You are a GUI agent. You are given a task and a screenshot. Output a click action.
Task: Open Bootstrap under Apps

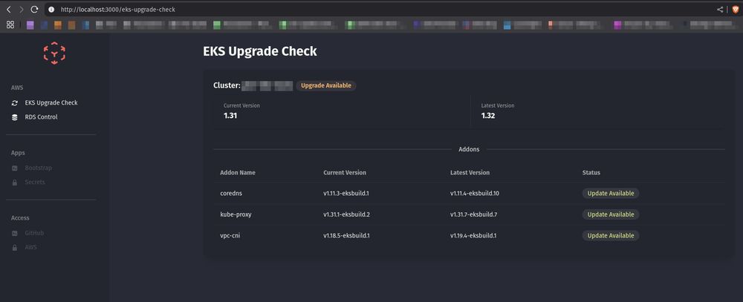pos(39,168)
